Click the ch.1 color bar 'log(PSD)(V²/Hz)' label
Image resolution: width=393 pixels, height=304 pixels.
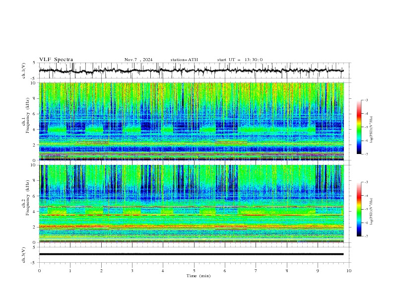[x=372, y=130]
